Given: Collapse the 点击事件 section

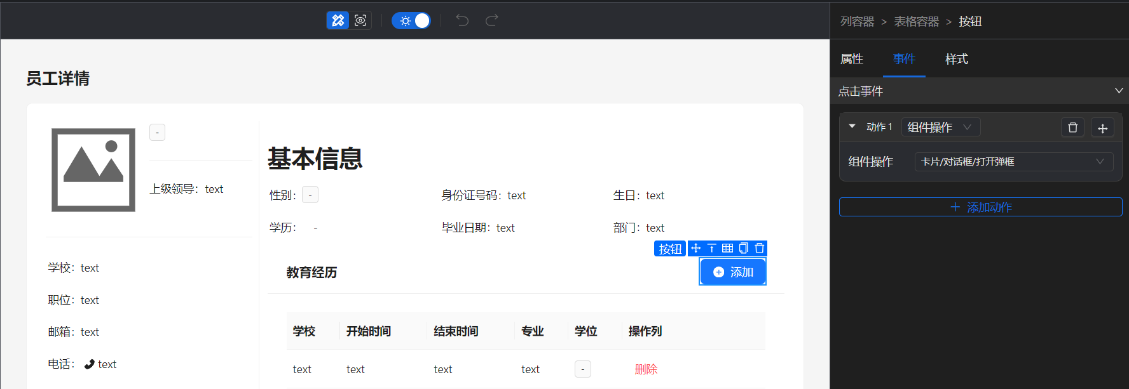Looking at the screenshot, I should [x=1119, y=91].
